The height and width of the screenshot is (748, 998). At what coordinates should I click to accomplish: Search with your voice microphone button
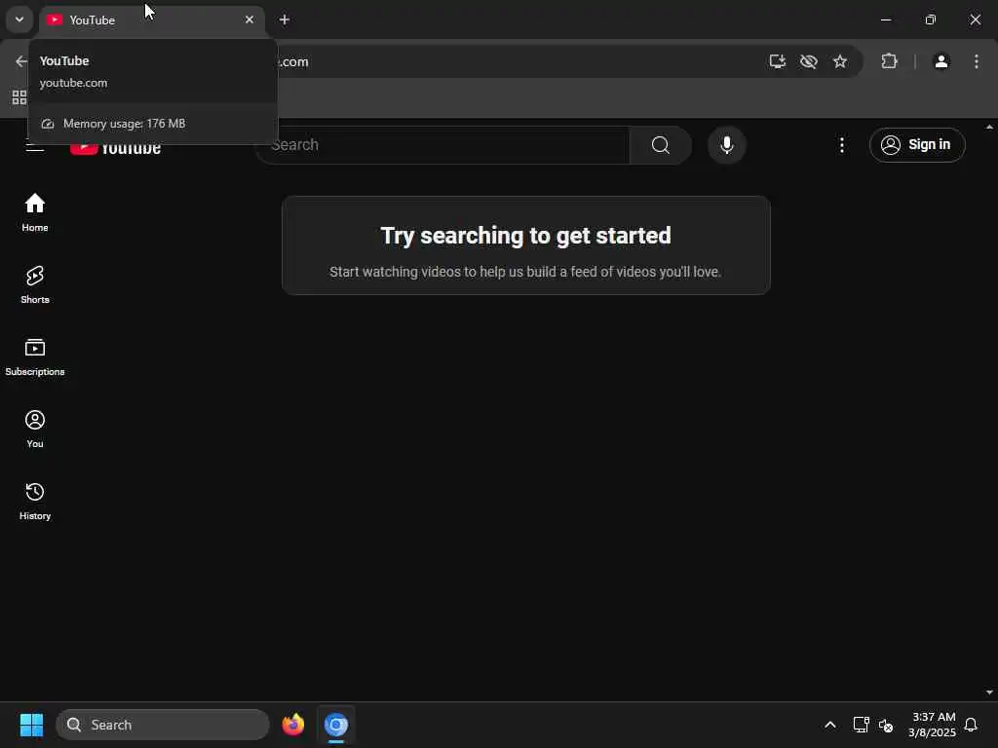727,145
